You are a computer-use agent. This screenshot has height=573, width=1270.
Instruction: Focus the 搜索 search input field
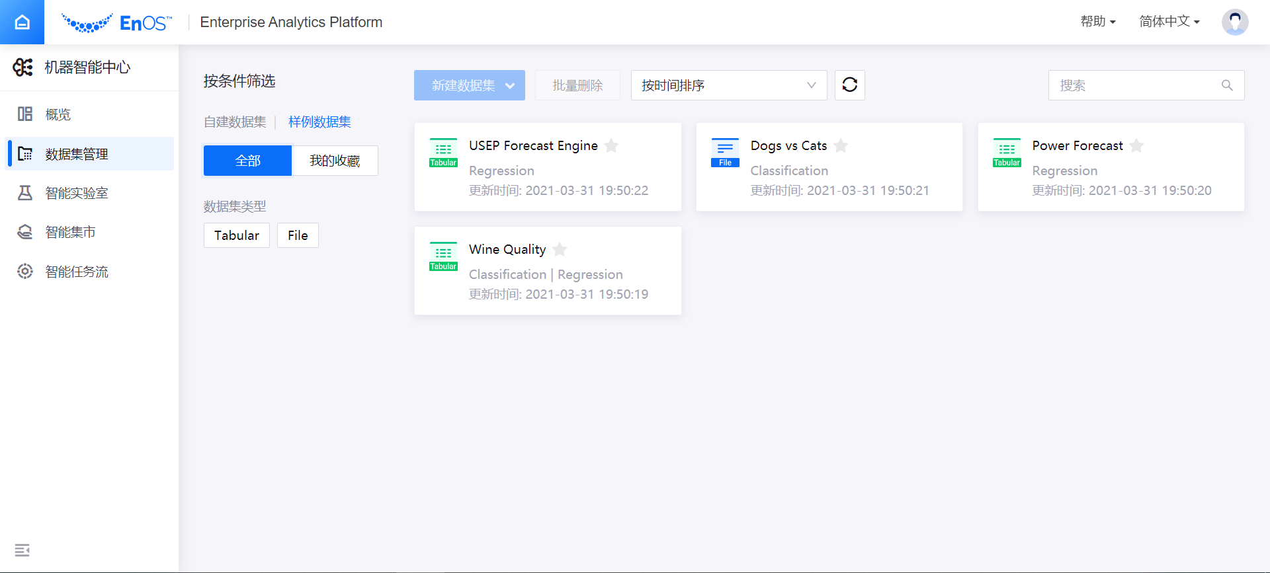point(1146,85)
